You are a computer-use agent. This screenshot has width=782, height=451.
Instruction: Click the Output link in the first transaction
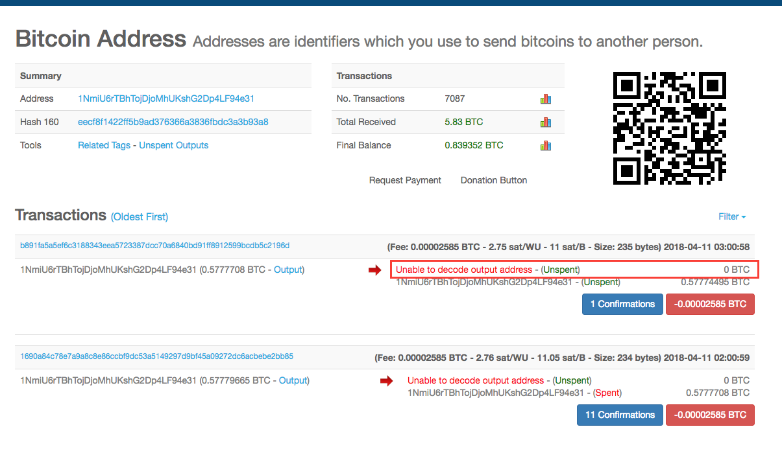click(x=288, y=270)
